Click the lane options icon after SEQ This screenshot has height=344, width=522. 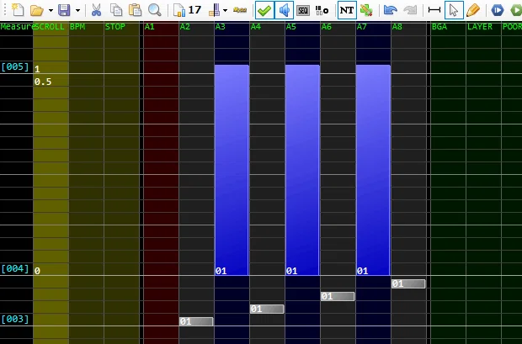coord(322,10)
